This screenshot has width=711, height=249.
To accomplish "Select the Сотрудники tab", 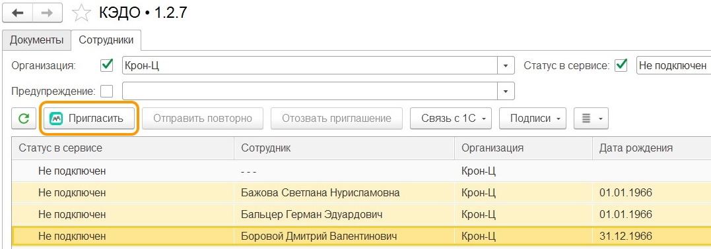I will click(x=106, y=40).
